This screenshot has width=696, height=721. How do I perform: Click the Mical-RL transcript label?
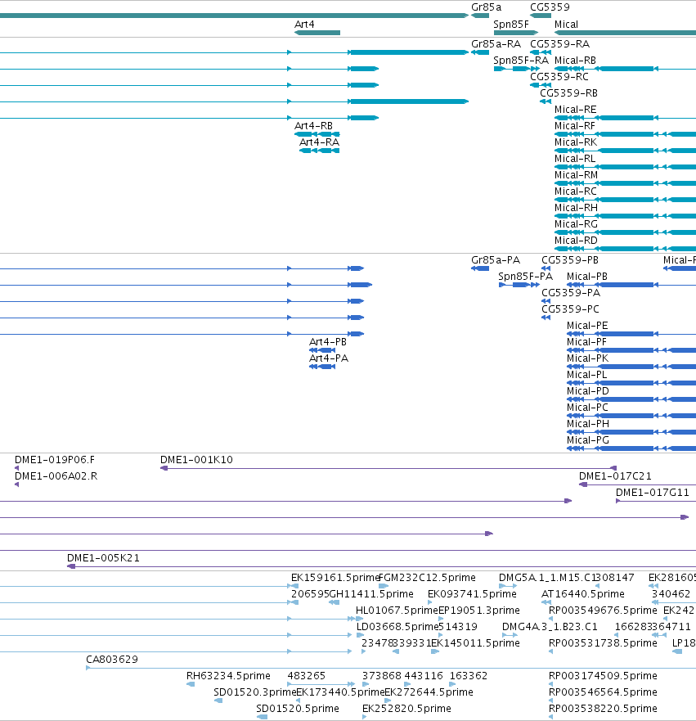[575, 159]
